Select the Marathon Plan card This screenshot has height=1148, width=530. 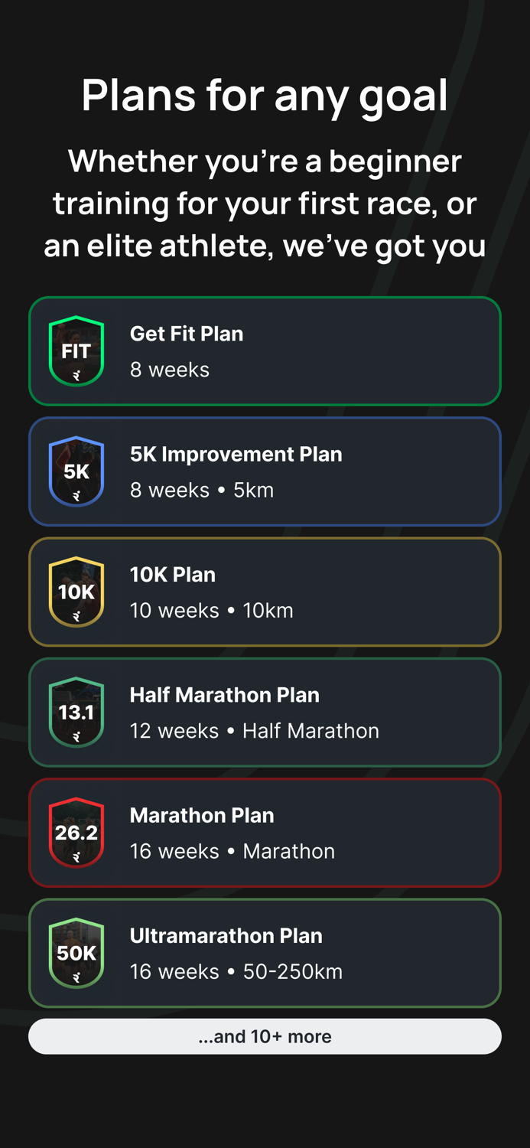265,832
